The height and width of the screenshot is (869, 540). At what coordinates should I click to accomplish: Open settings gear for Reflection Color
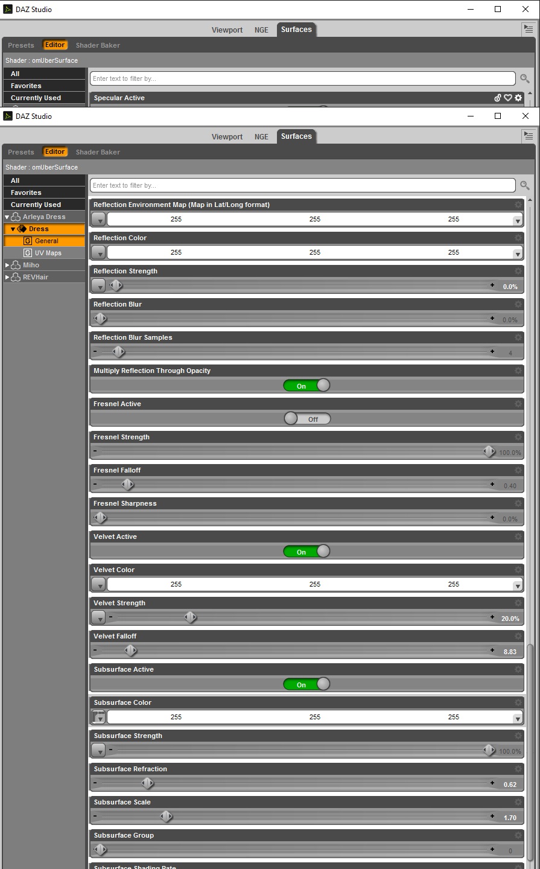pyautogui.click(x=518, y=238)
